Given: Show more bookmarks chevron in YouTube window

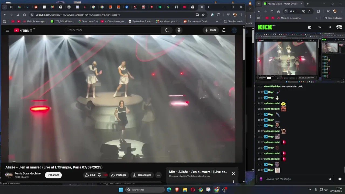Looking at the screenshot, I should [x=217, y=21].
